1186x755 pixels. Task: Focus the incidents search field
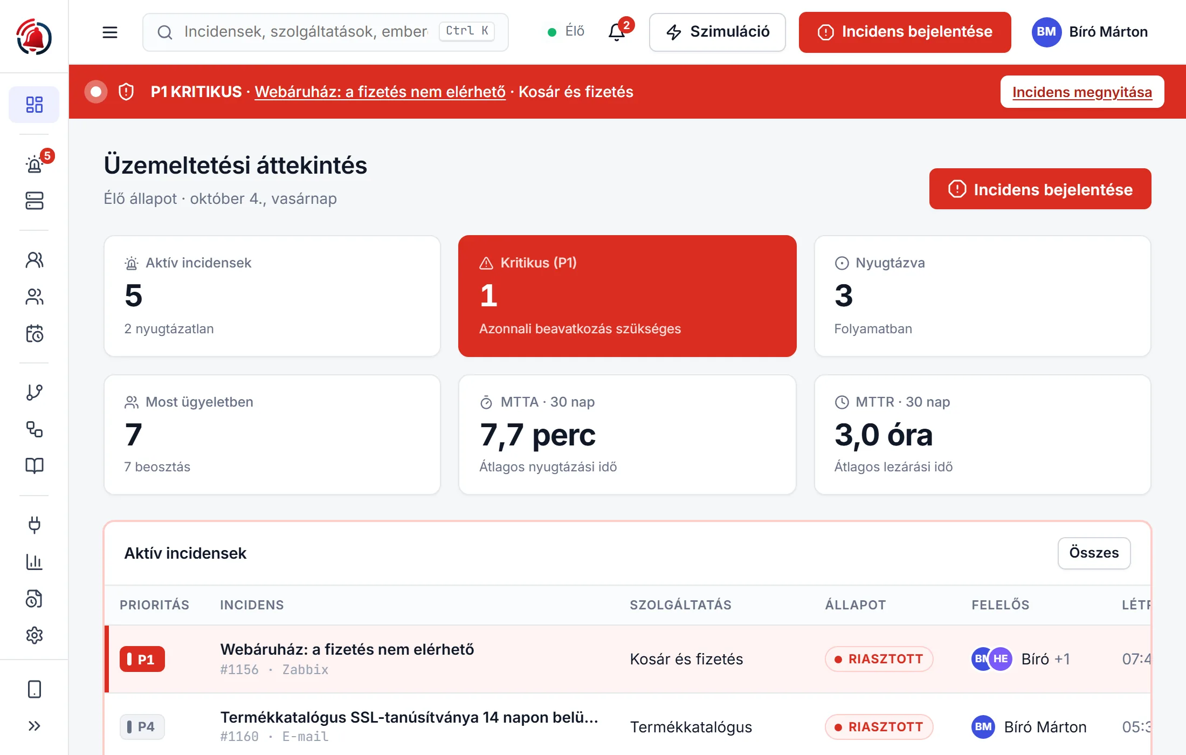click(x=326, y=32)
